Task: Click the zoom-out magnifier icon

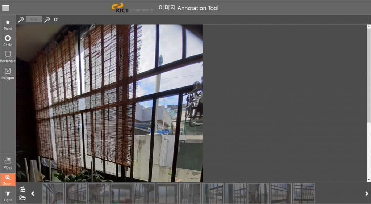Action: [x=47, y=20]
